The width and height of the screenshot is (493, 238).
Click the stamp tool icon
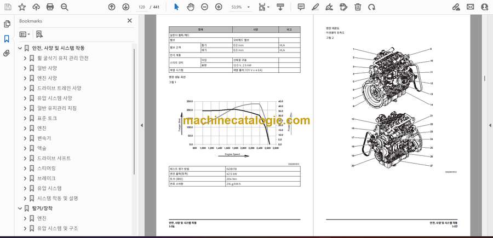coord(343,7)
